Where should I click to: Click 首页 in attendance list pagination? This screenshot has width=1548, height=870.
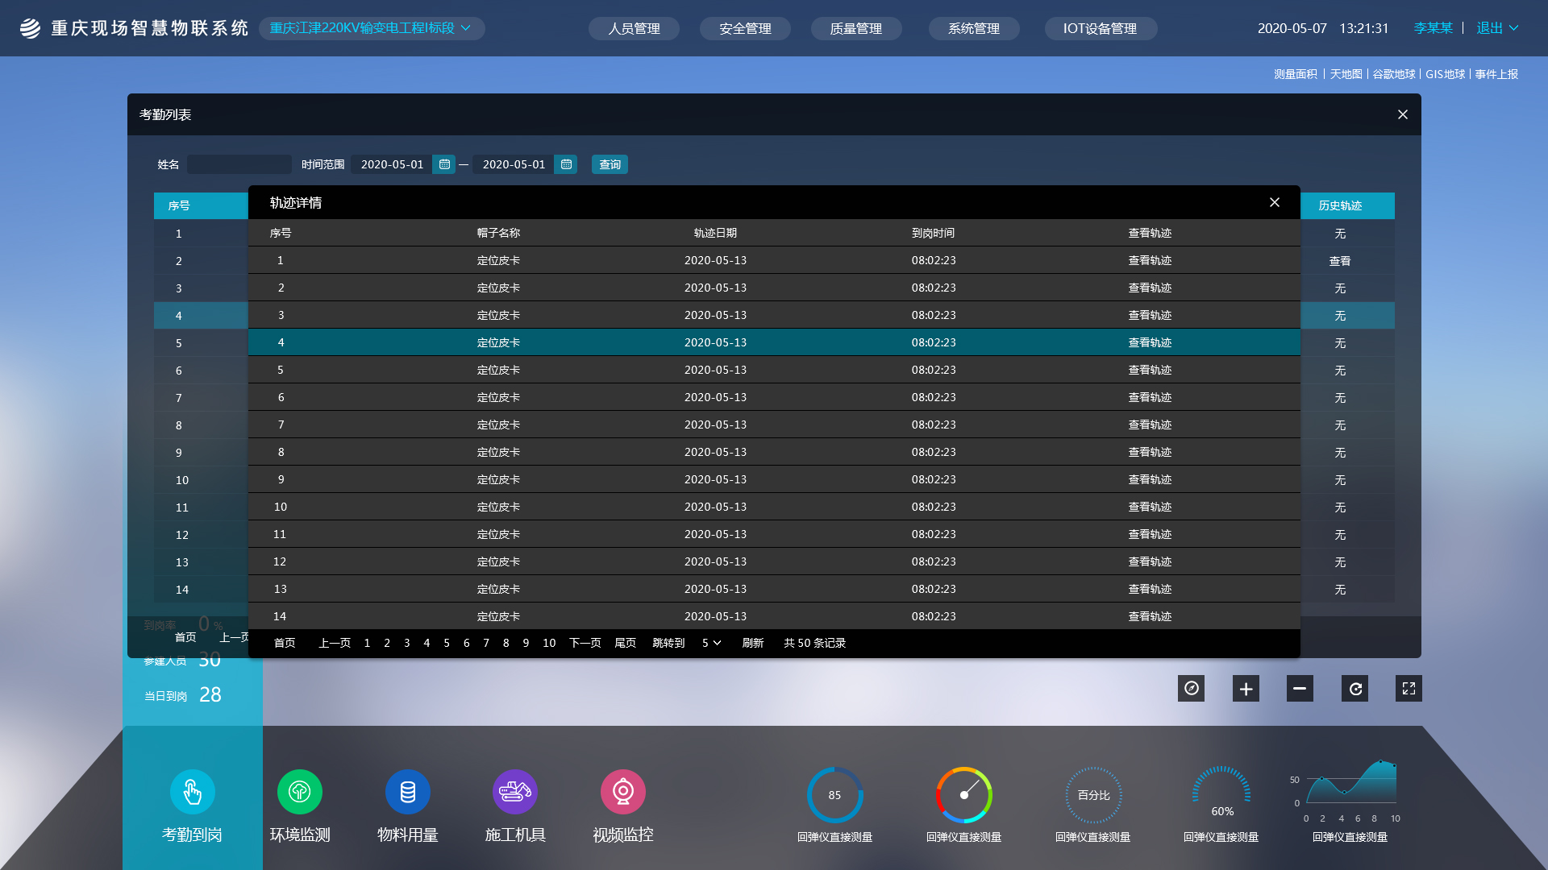click(x=185, y=637)
